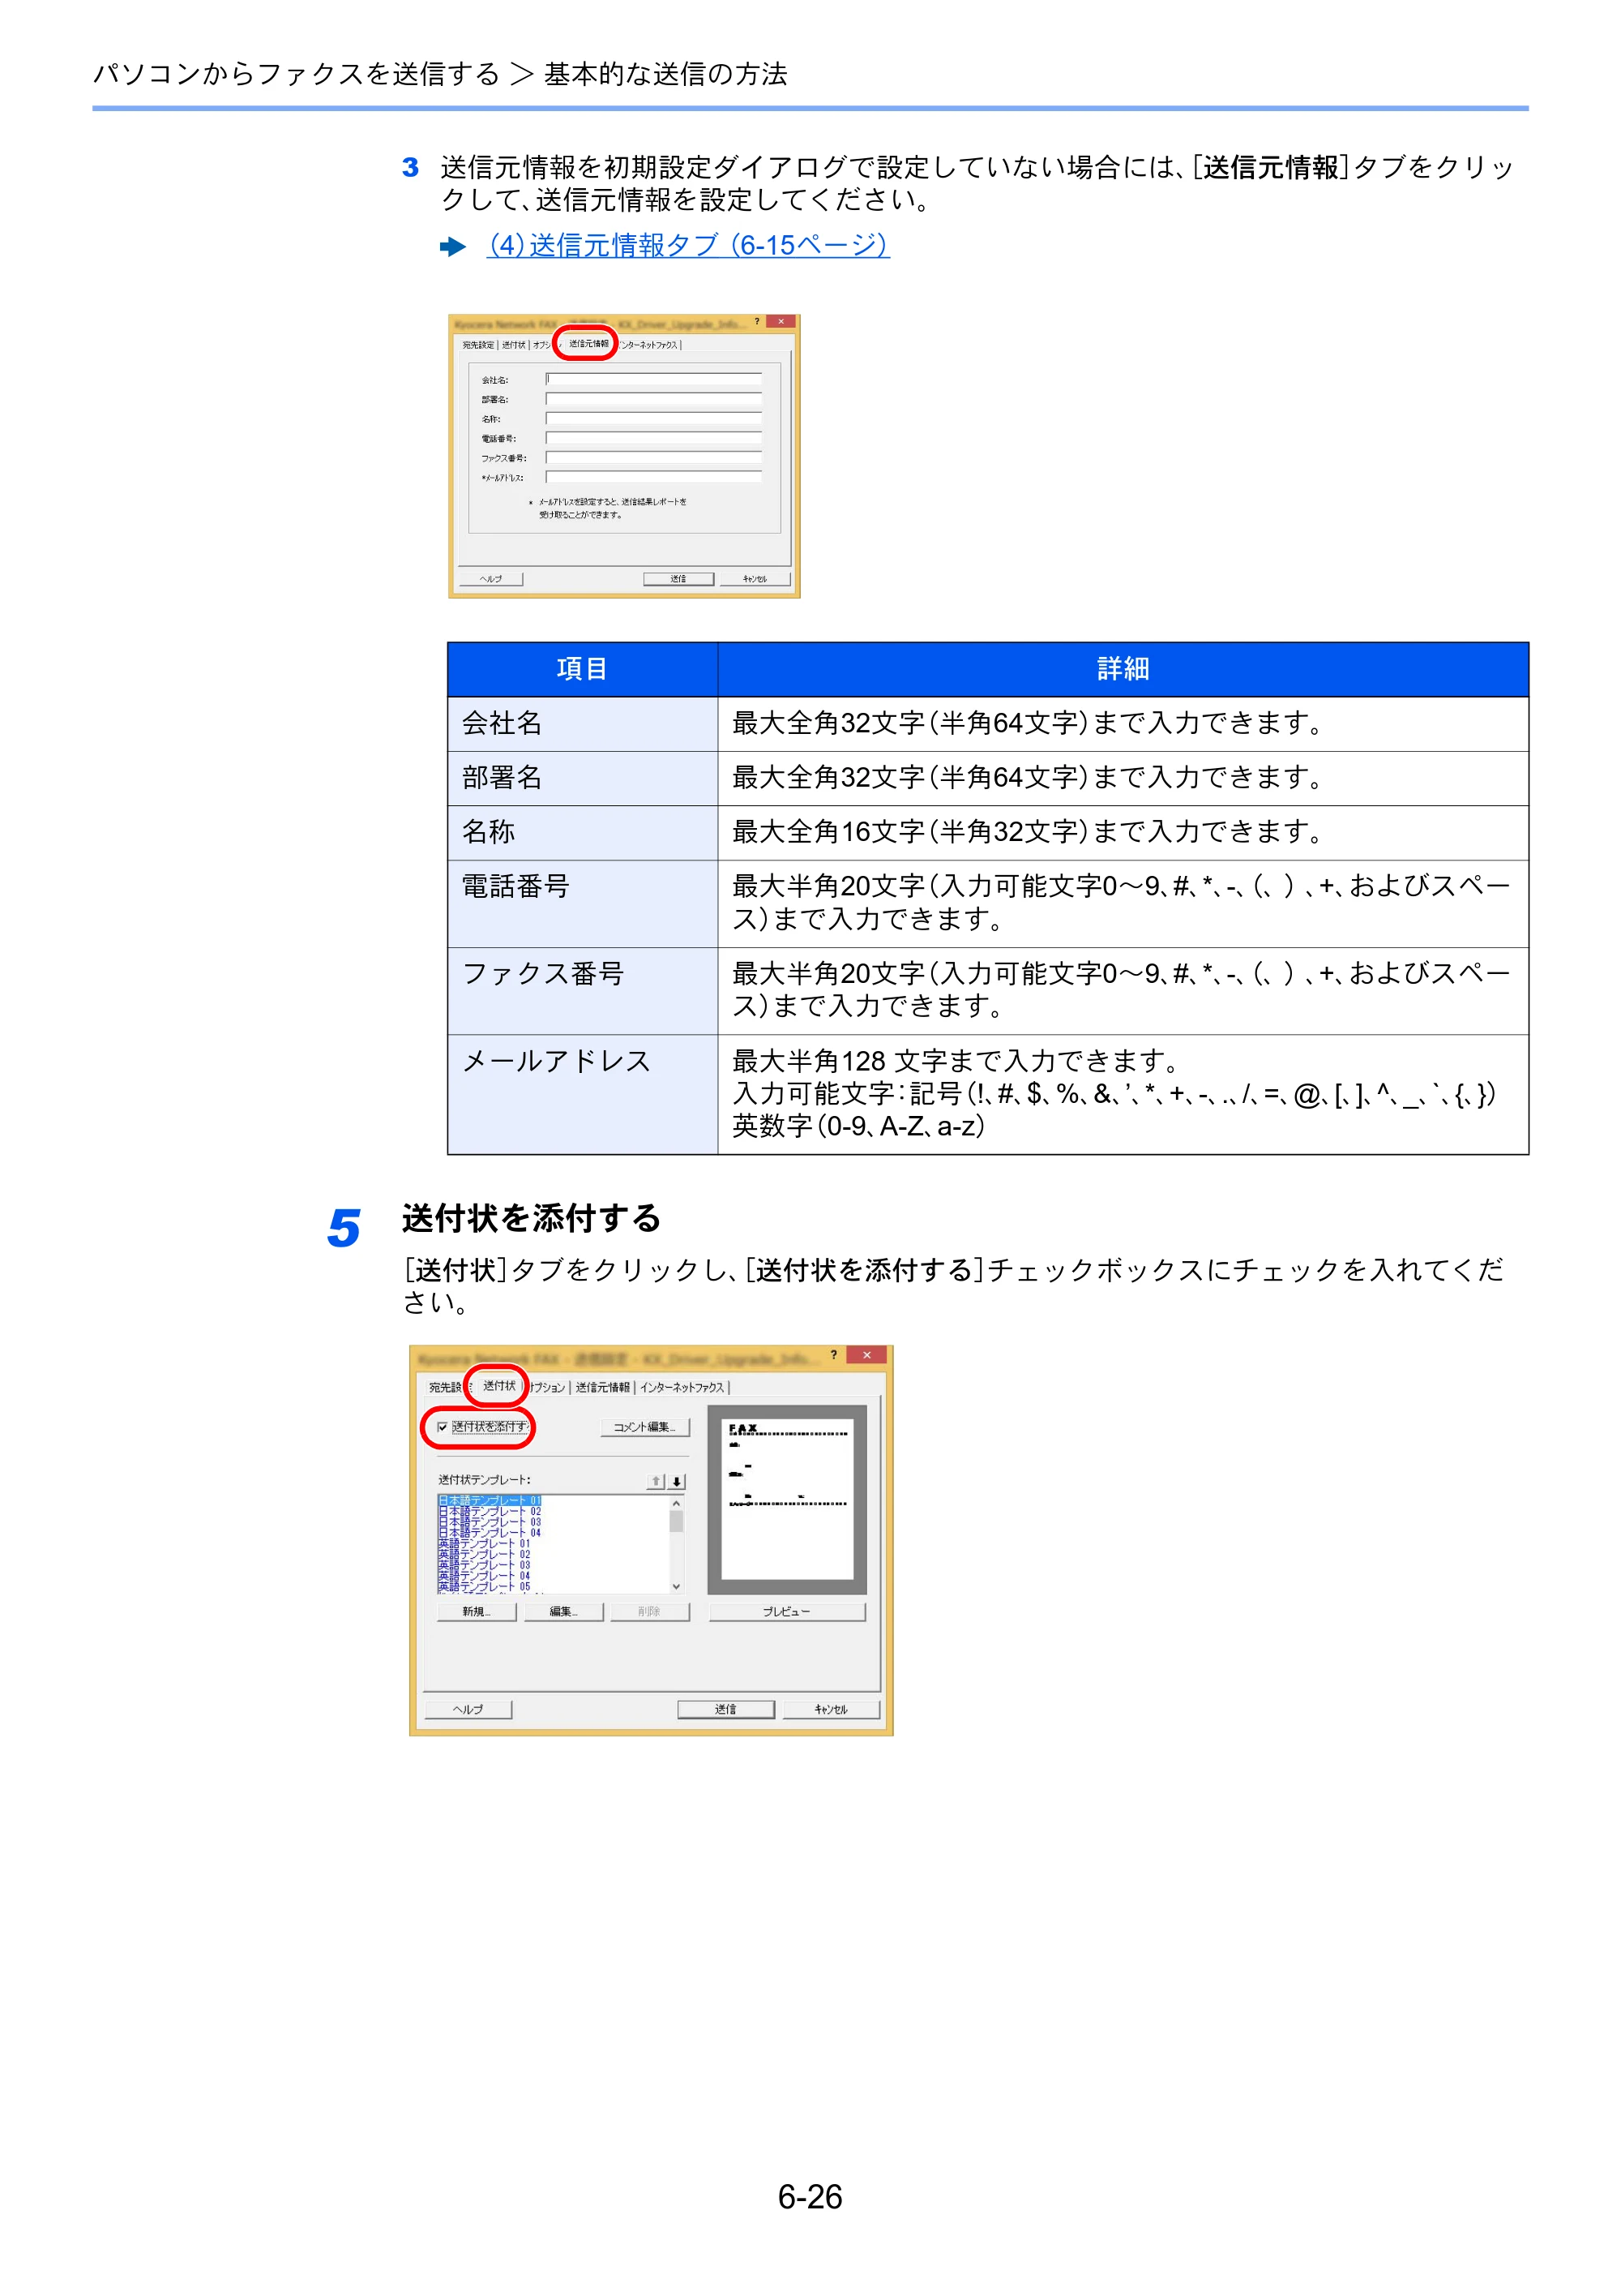Select 英語テンプレート 01 in list

click(x=485, y=1544)
